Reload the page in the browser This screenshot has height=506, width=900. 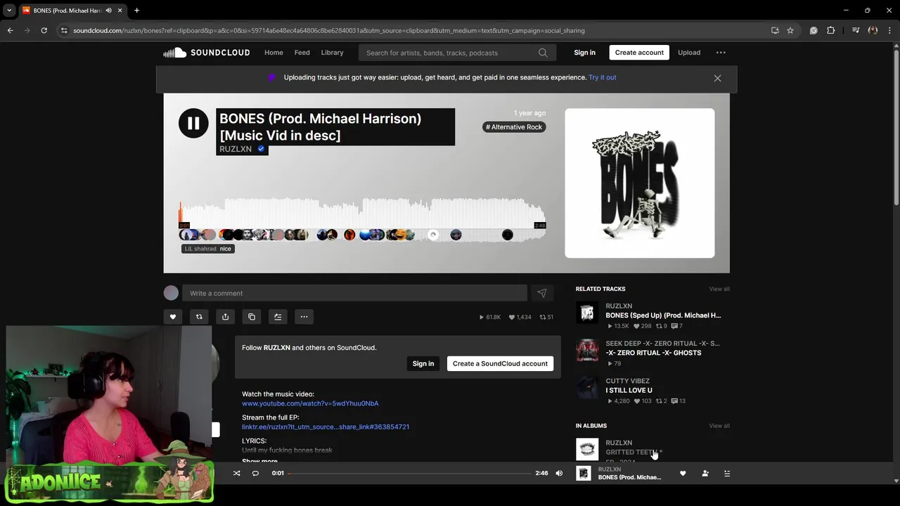tap(44, 30)
